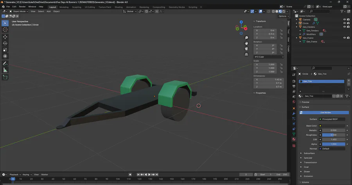
Task: Play the animation forward
Action: click(x=149, y=174)
